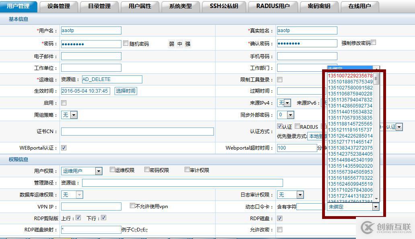Choose token 1351264226285014 from the list
The image size is (415, 239).
pyautogui.click(x=350, y=136)
